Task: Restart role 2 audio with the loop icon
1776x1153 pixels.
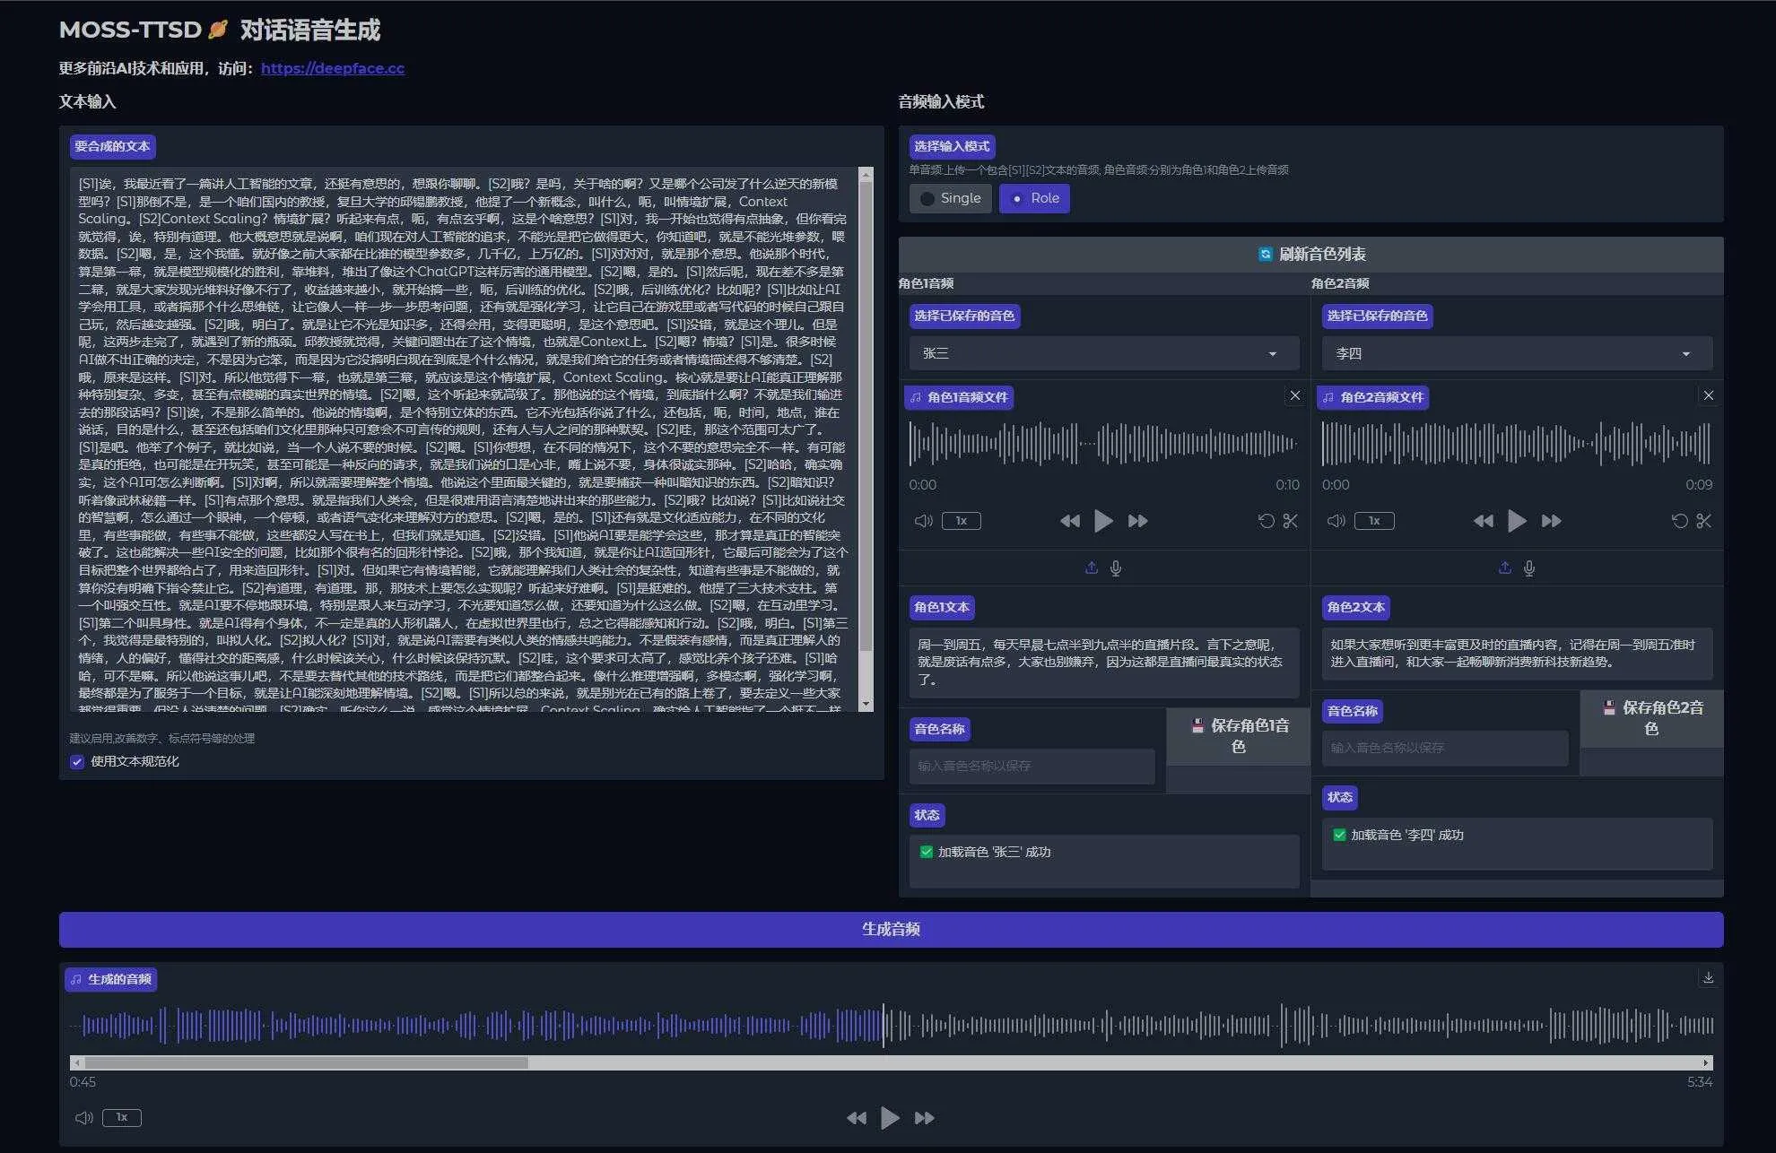Action: (1679, 520)
